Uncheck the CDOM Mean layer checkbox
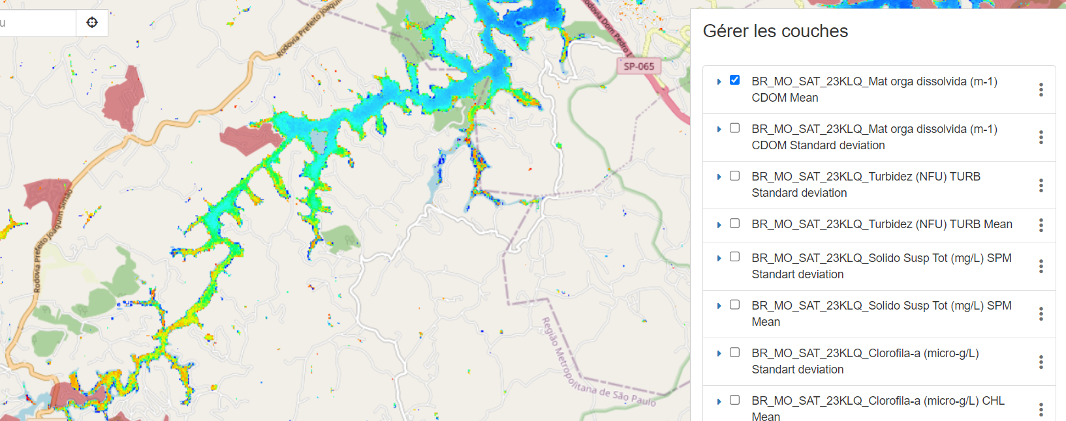 (734, 80)
